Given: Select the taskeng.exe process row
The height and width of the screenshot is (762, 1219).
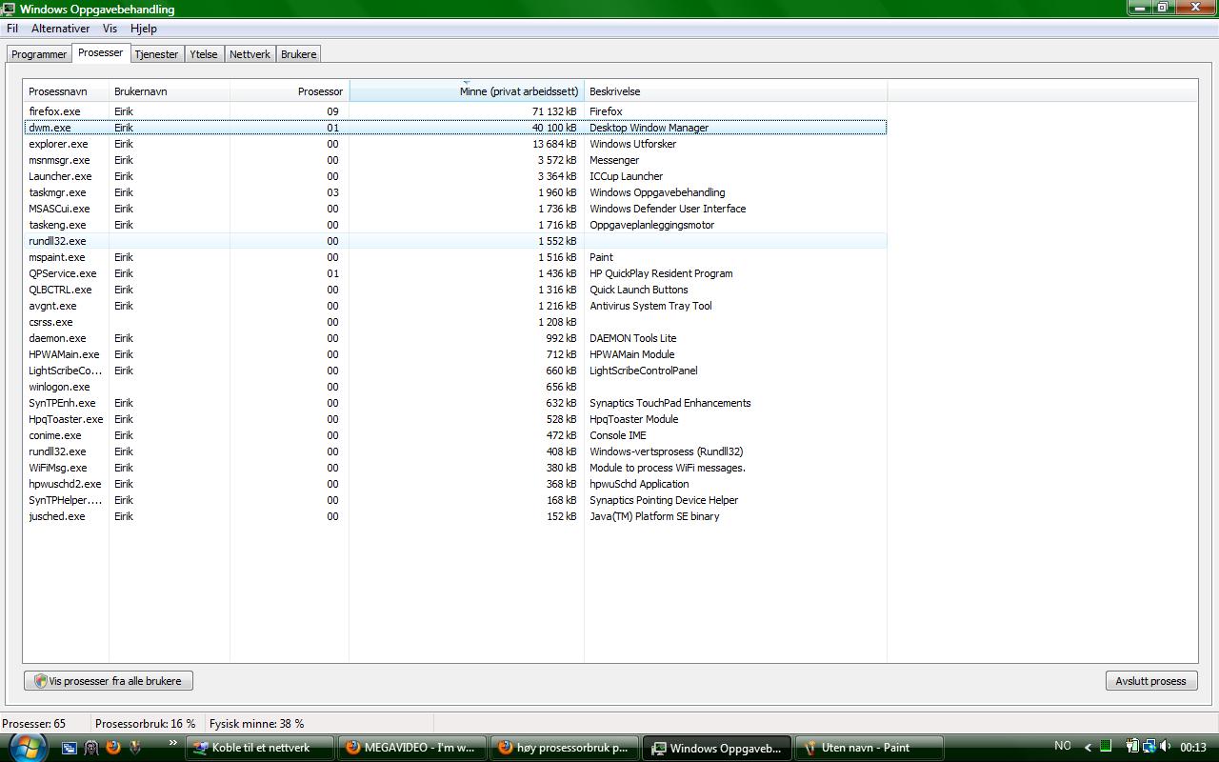Looking at the screenshot, I should pos(455,225).
